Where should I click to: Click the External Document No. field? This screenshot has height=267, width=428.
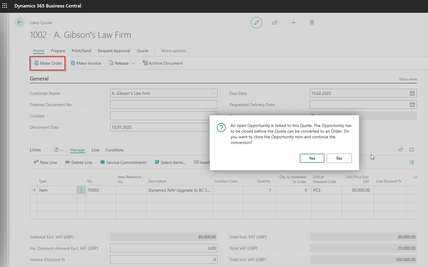[164, 105]
